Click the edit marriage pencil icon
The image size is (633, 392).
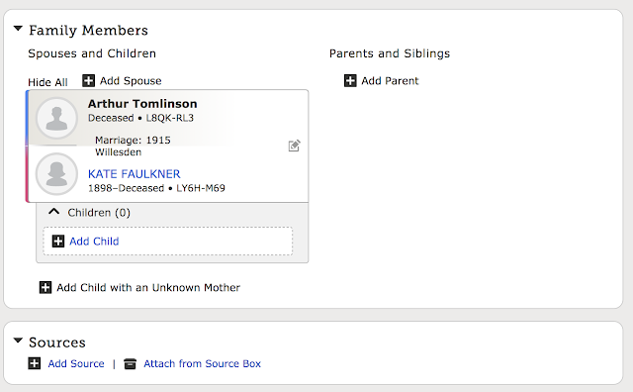[x=295, y=146]
